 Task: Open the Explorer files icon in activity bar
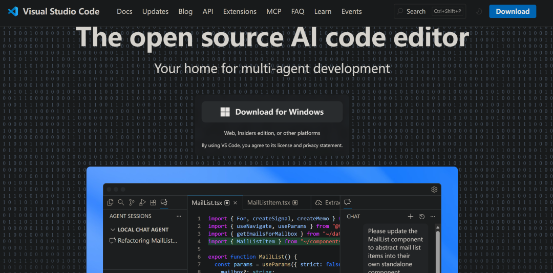click(111, 202)
